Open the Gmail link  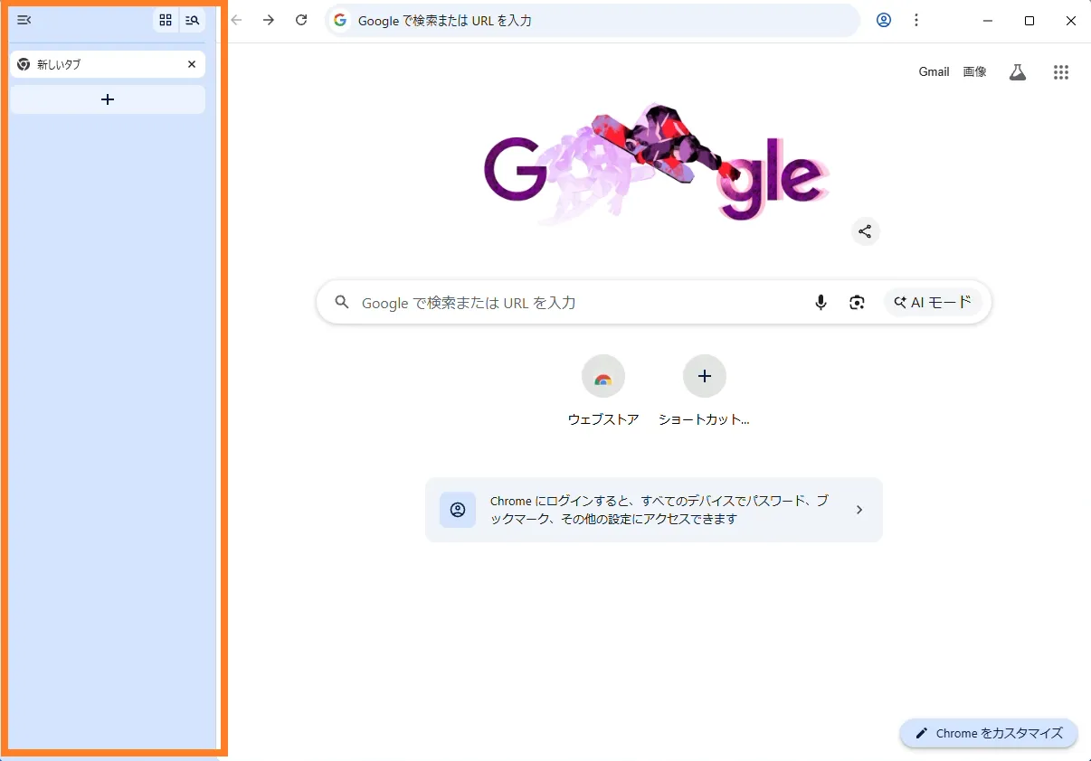[x=934, y=71]
